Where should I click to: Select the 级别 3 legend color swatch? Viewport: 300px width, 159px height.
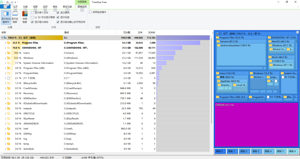(x=257, y=151)
